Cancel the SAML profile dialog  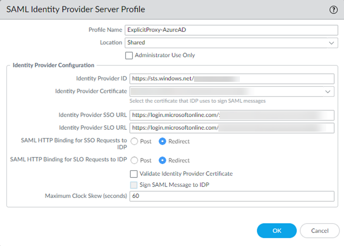(x=320, y=231)
